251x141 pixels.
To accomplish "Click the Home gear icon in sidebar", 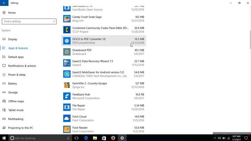I will (x=4, y=13).
